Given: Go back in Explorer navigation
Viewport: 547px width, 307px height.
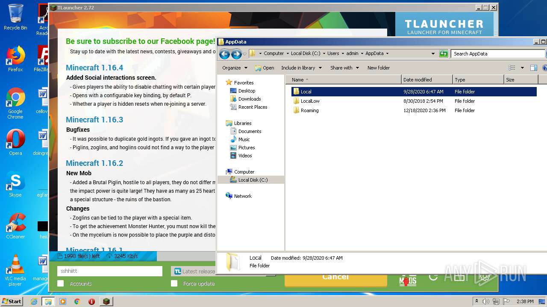Looking at the screenshot, I should [224, 54].
